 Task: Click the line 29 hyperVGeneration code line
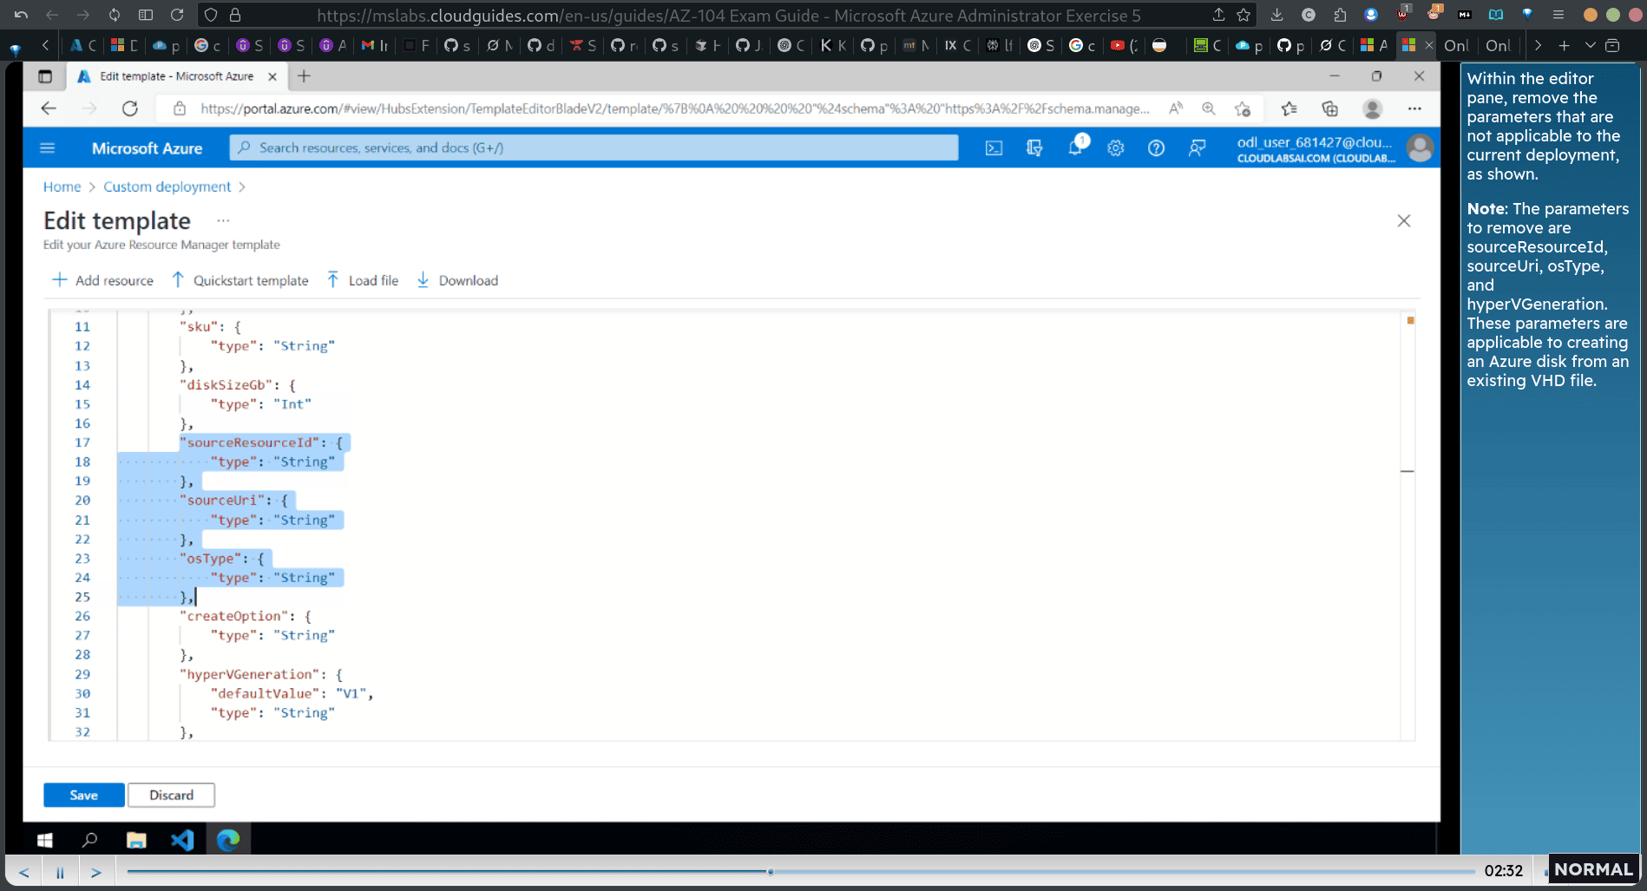tap(261, 674)
